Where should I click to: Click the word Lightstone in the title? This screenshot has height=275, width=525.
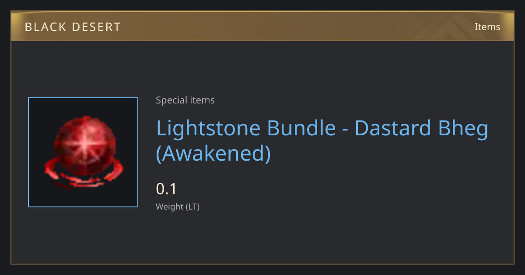tap(209, 128)
